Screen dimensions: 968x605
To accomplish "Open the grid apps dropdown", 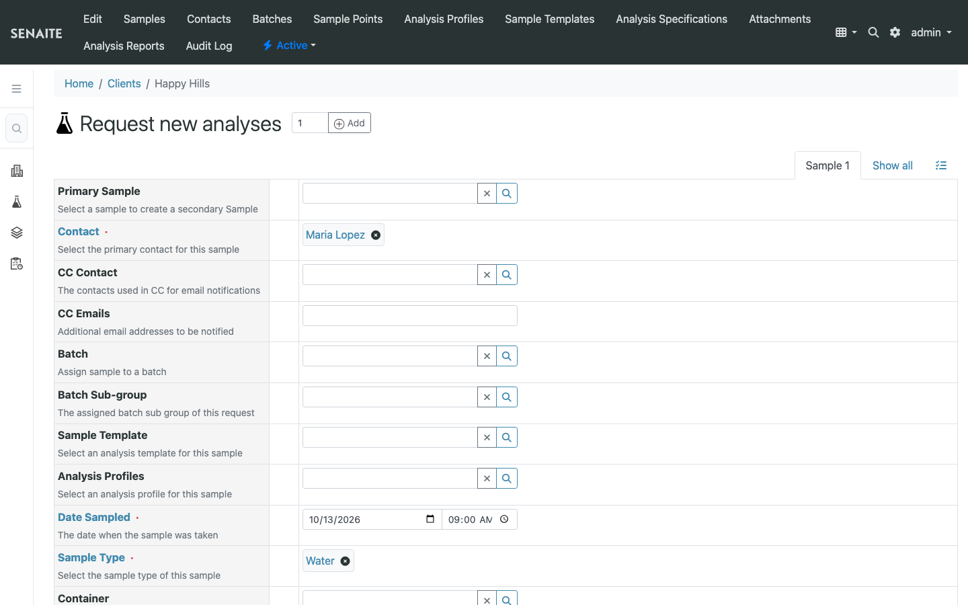I will [846, 32].
